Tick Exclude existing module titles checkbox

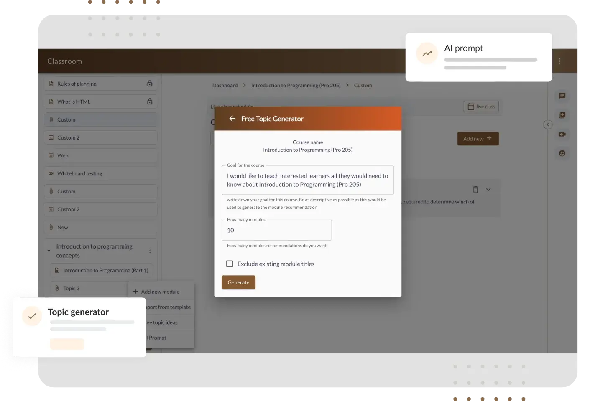230,264
